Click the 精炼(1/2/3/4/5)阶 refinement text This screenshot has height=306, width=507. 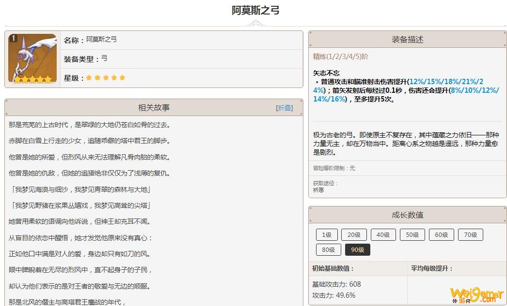[x=341, y=57]
